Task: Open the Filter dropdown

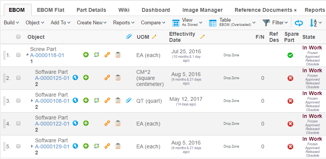Action: coord(275,23)
